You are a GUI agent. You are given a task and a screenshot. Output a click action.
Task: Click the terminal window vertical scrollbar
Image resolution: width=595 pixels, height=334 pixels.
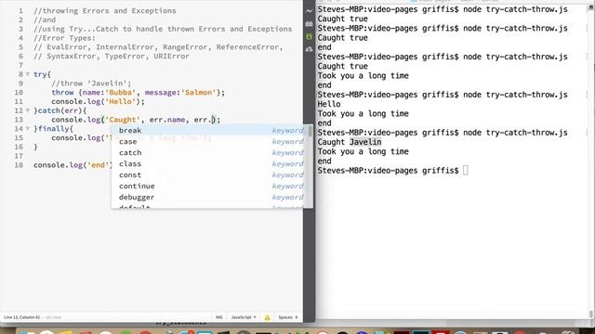click(591, 163)
